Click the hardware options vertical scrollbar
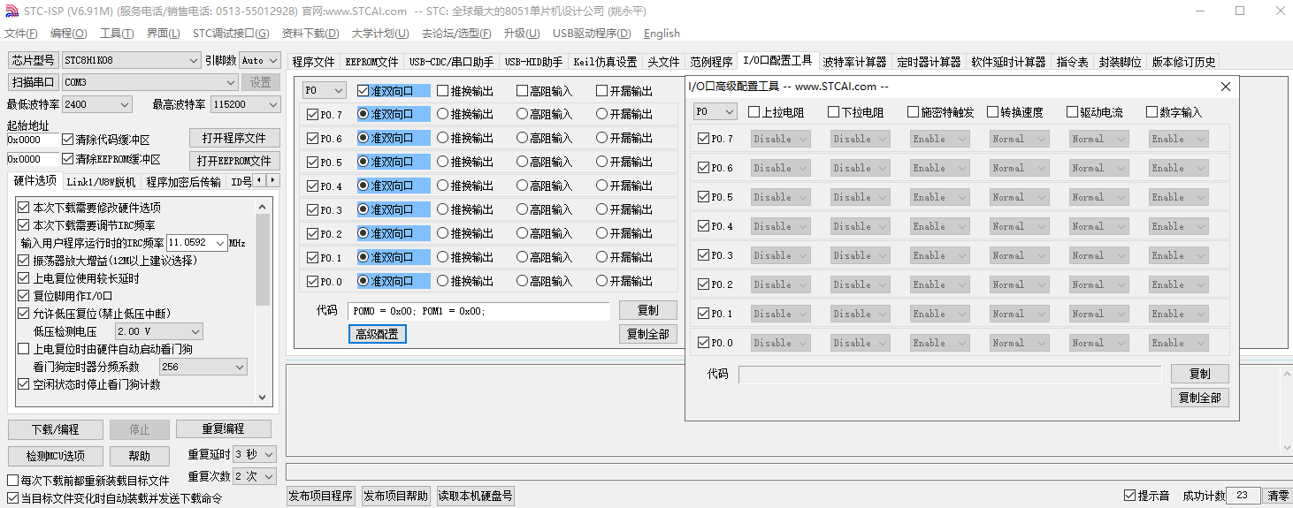The width and height of the screenshot is (1293, 508). pos(263,301)
